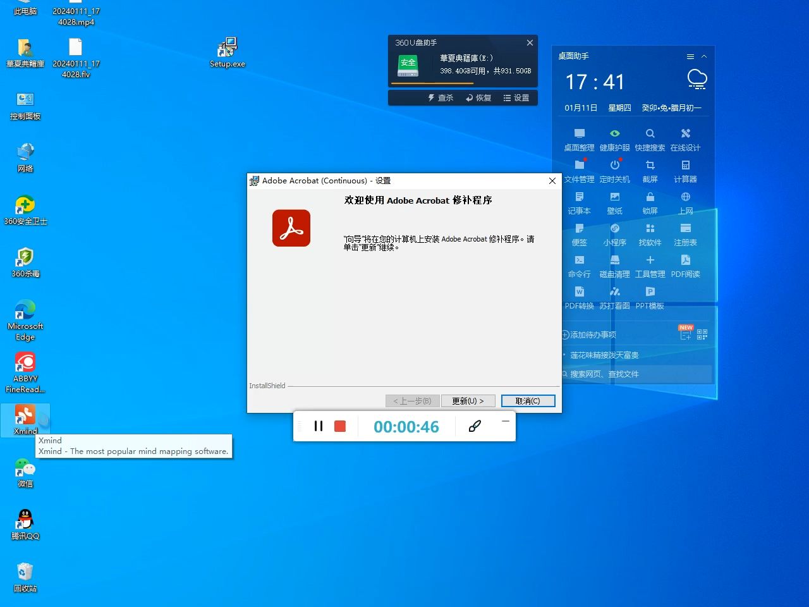Image resolution: width=809 pixels, height=607 pixels.
Task: Select the 360杀毒 desktop shortcut
Action: (25, 262)
